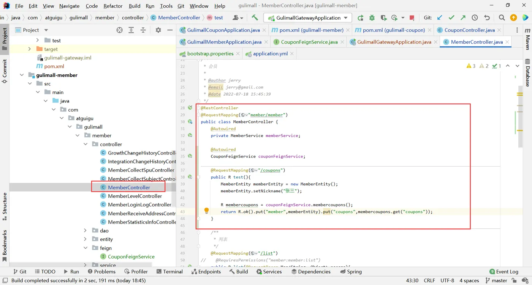Open Search Everywhere magnifier icon
The width and height of the screenshot is (532, 285).
[502, 17]
